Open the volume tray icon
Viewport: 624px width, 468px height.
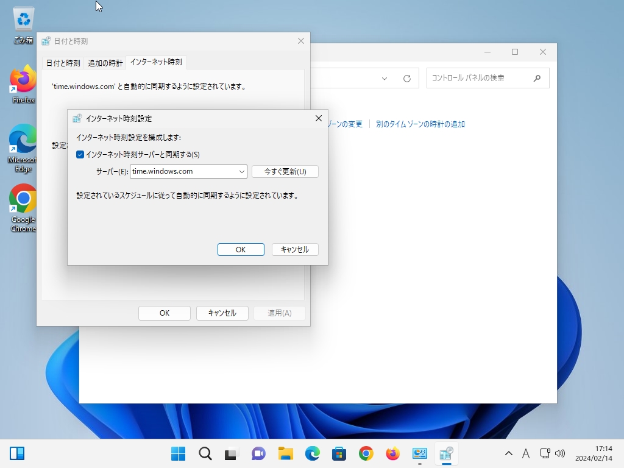(560, 453)
